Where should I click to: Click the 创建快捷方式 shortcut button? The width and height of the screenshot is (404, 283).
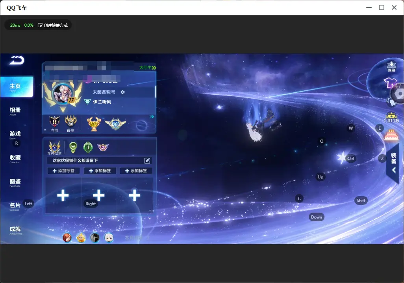coord(53,25)
